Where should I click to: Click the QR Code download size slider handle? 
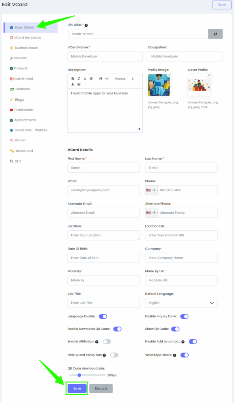[80, 375]
